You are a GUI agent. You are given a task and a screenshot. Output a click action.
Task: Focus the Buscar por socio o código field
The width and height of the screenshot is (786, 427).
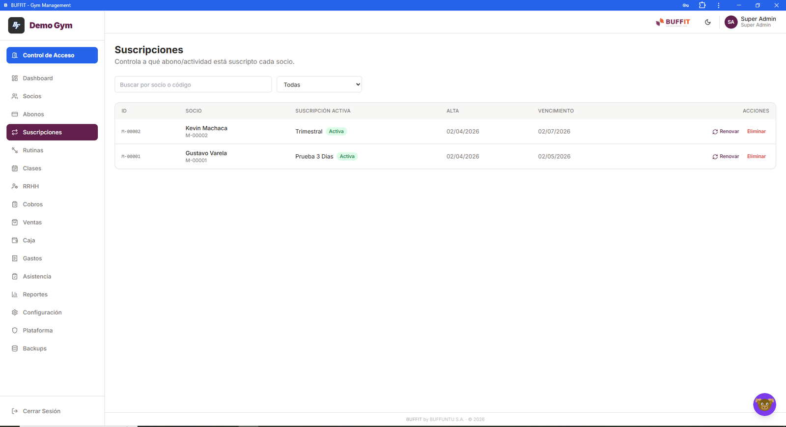click(x=193, y=85)
